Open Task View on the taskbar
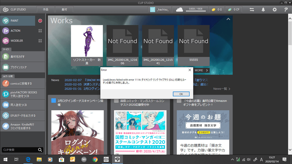The width and height of the screenshot is (292, 164). tap(16, 159)
